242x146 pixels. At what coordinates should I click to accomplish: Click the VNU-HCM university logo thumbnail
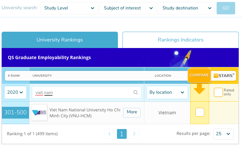click(x=39, y=113)
